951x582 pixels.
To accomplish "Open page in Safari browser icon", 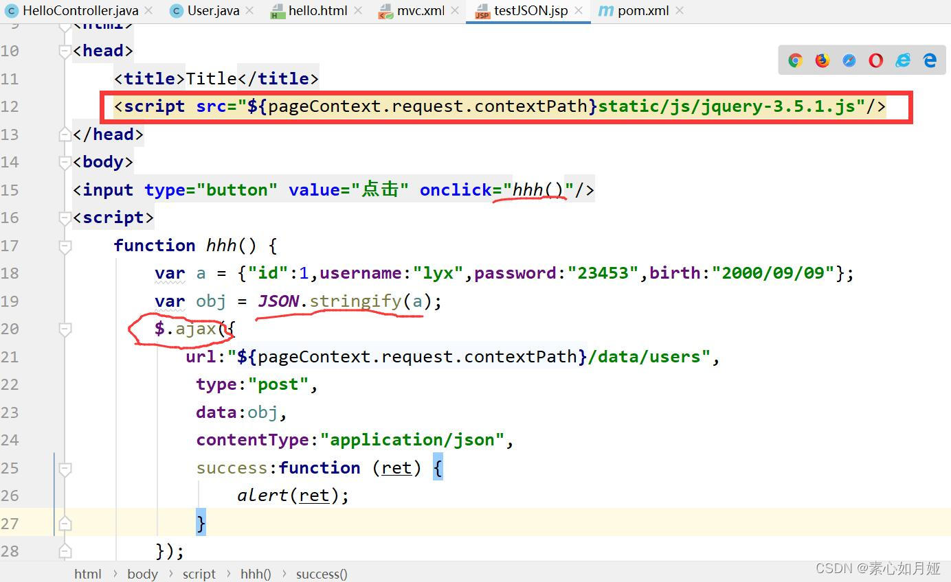I will coord(849,60).
